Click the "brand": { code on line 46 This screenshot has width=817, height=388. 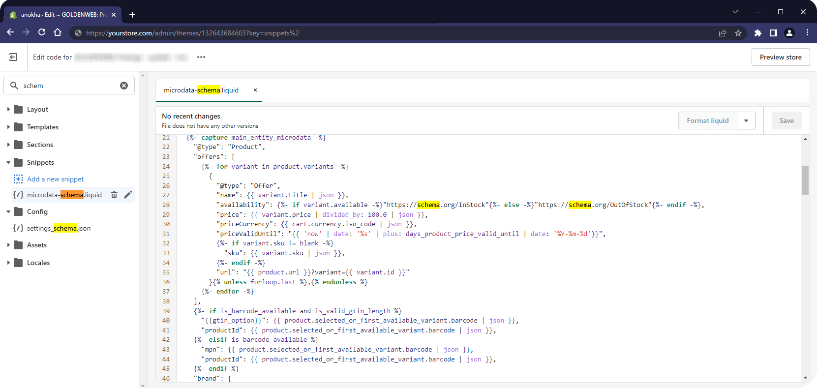pyautogui.click(x=212, y=379)
